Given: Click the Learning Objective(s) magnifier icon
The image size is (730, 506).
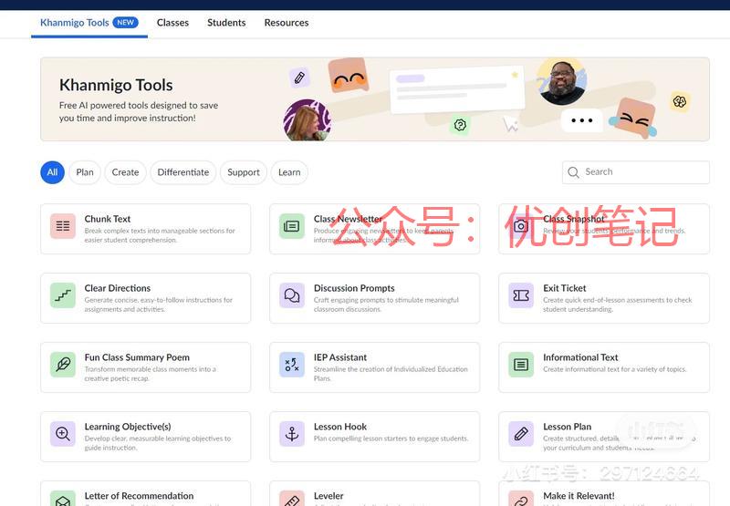Looking at the screenshot, I should (63, 434).
